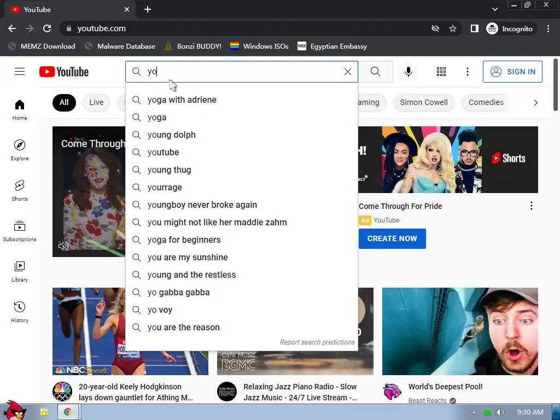Open History in the sidebar

[20, 312]
